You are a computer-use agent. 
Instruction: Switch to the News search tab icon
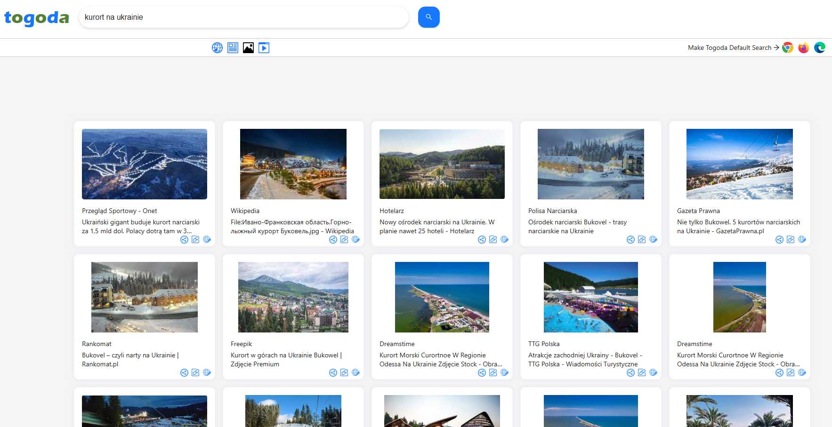tap(233, 47)
